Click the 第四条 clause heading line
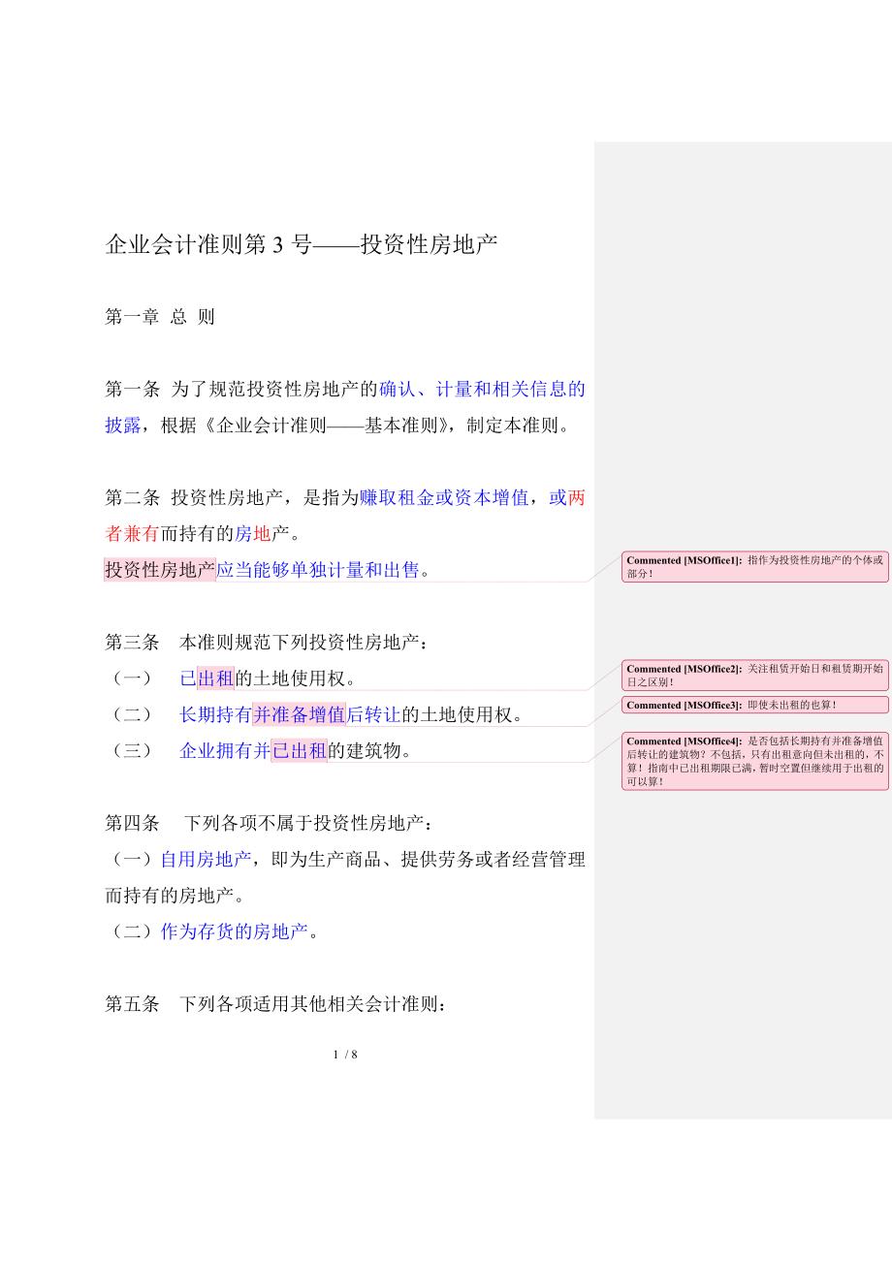Screen dimensions: 892x1262 click(269, 824)
